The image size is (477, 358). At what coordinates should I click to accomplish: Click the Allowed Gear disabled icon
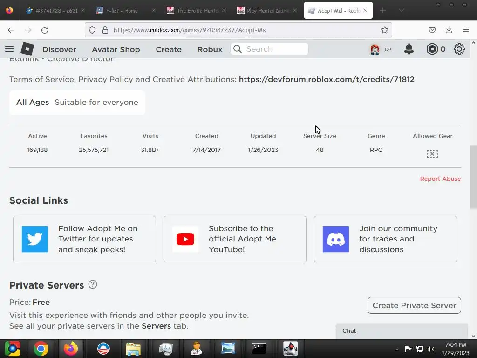tap(432, 154)
